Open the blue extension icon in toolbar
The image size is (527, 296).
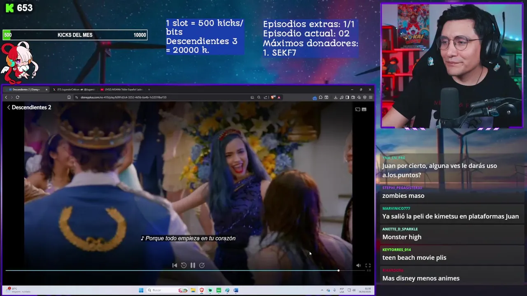click(x=315, y=98)
